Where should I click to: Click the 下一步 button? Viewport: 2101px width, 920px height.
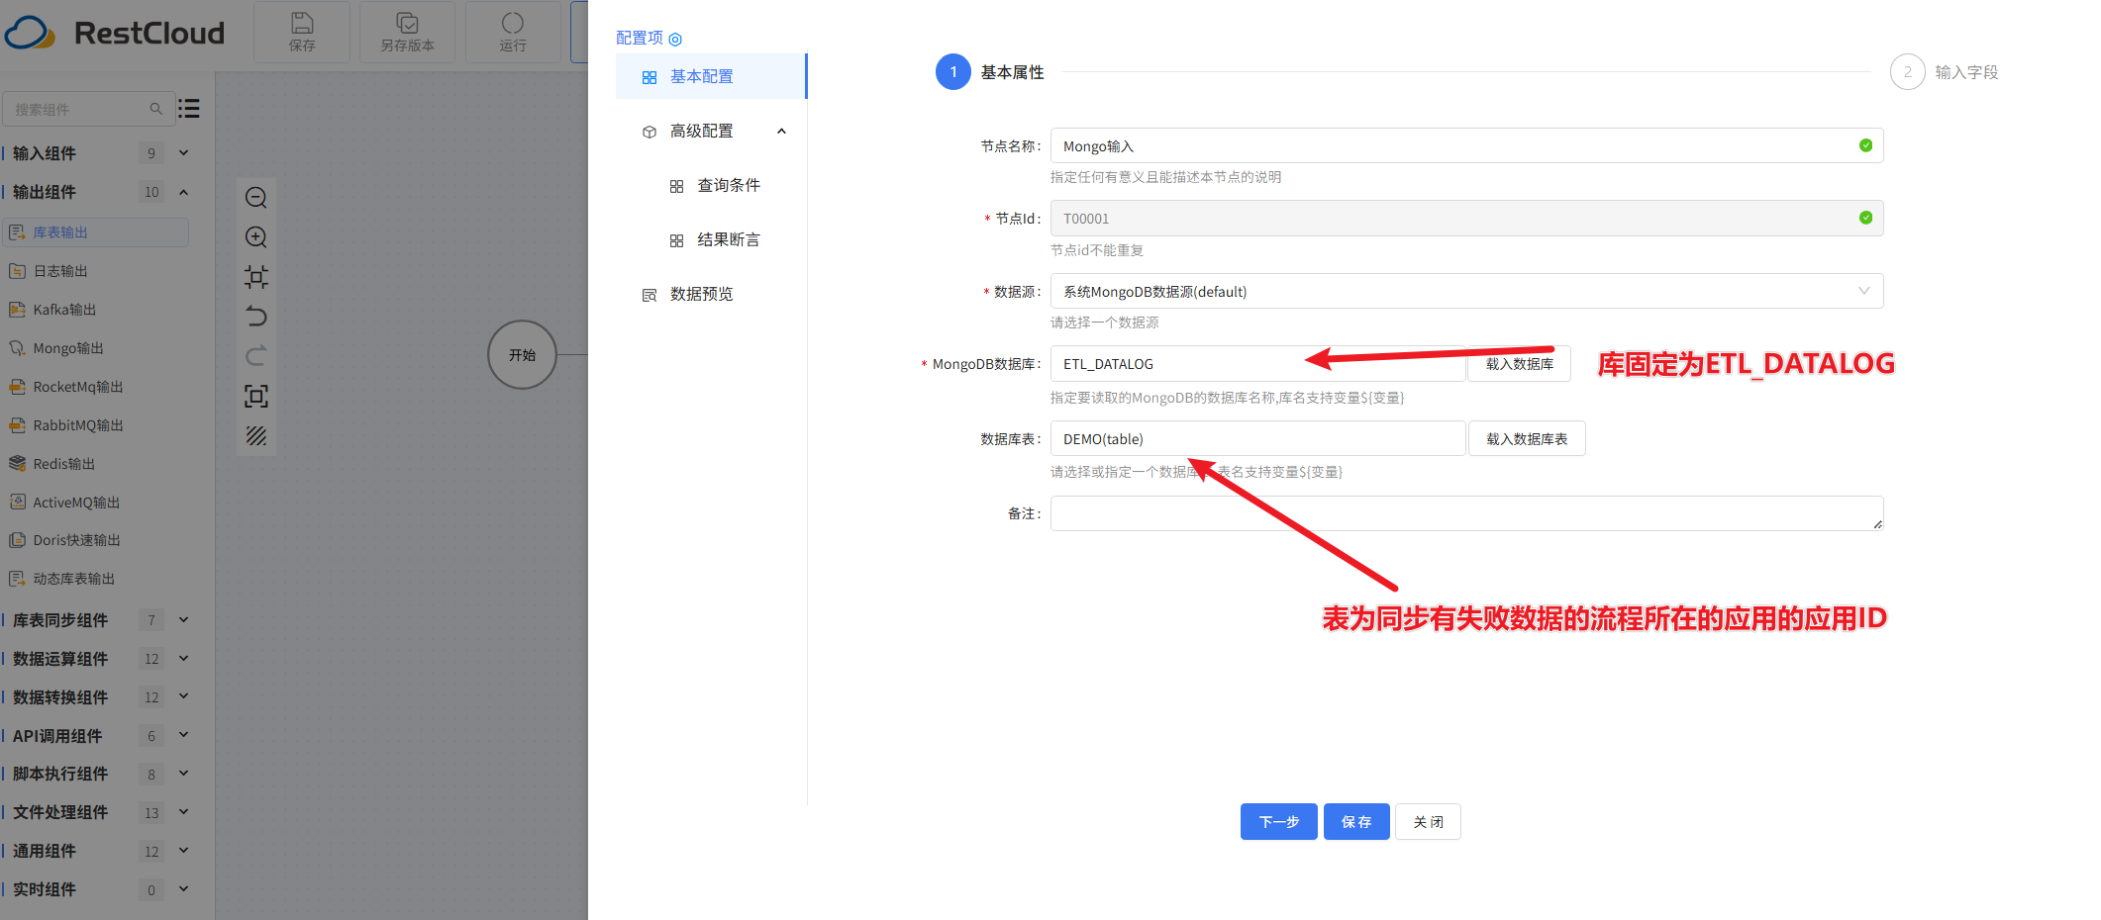click(1278, 822)
